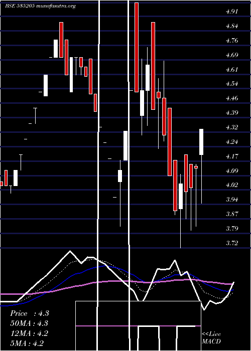Select the 50MA : 4.3 legend entry
Screen dimensions: 251x351
point(29,323)
